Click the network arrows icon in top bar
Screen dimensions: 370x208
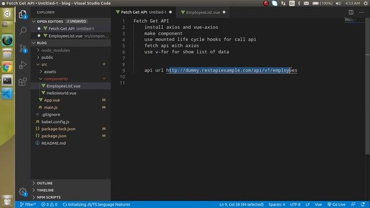283,3
